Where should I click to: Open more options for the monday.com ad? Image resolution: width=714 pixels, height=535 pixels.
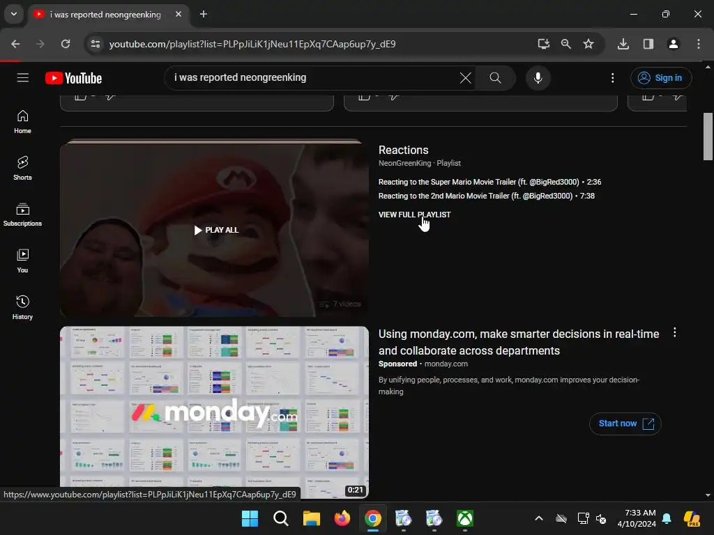[674, 332]
